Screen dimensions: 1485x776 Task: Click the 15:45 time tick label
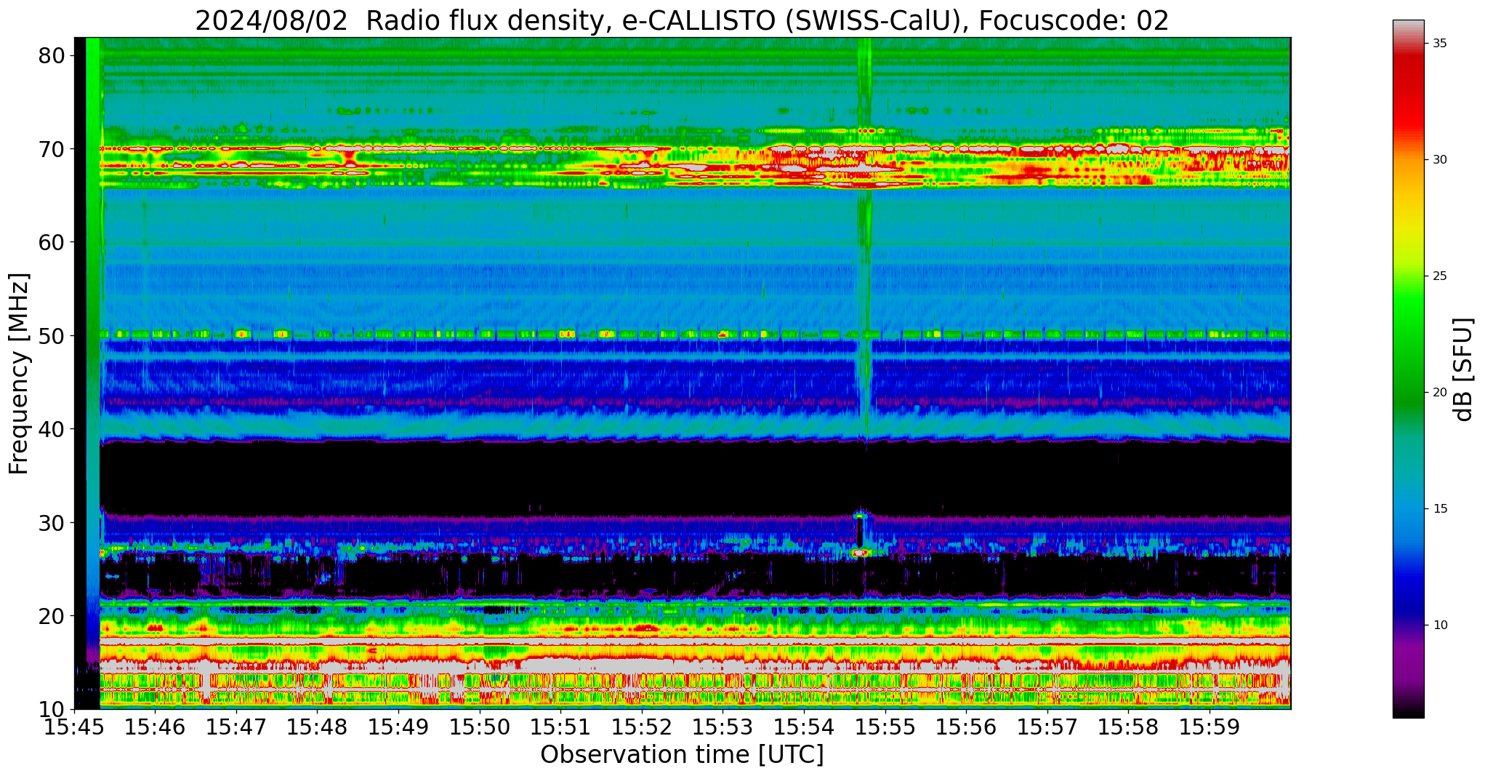[74, 727]
